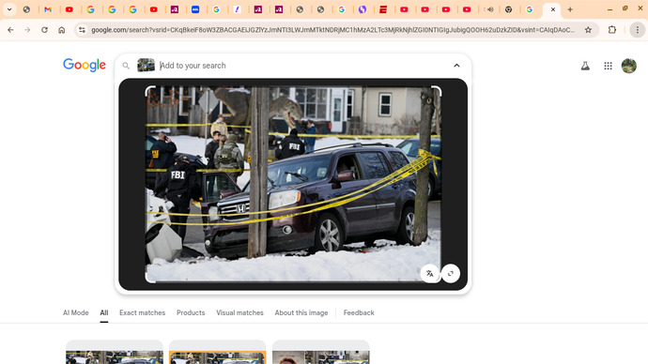
Task: Restore down the browser window
Action: click(625, 8)
